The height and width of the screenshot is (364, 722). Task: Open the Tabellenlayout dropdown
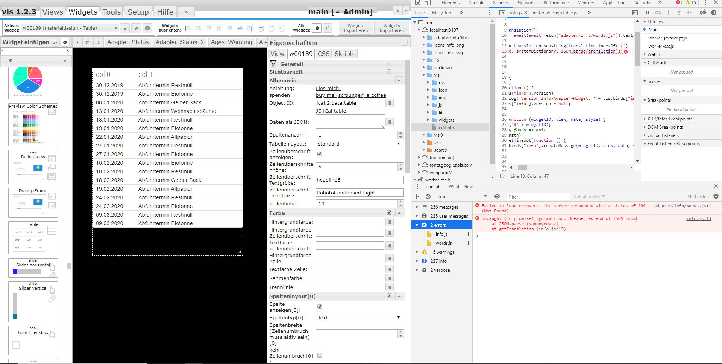point(359,144)
